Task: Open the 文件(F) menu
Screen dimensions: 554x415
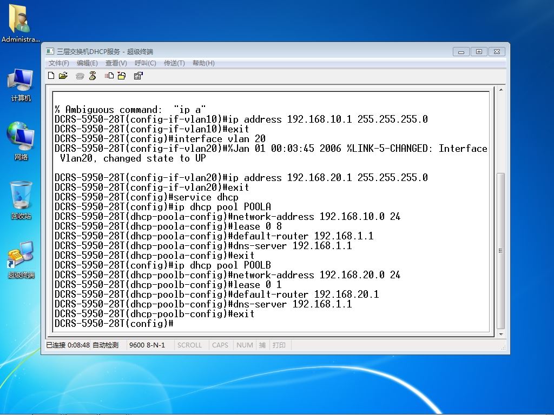Action: click(x=58, y=63)
